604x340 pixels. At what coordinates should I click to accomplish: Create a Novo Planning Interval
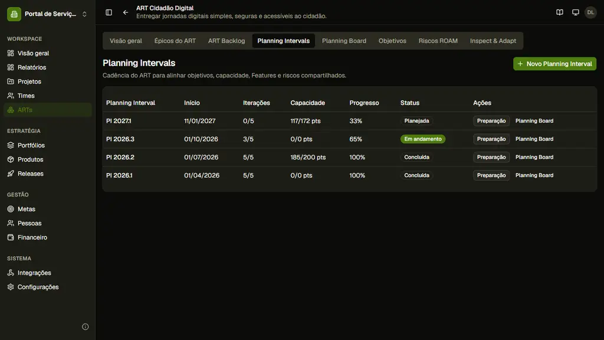554,64
